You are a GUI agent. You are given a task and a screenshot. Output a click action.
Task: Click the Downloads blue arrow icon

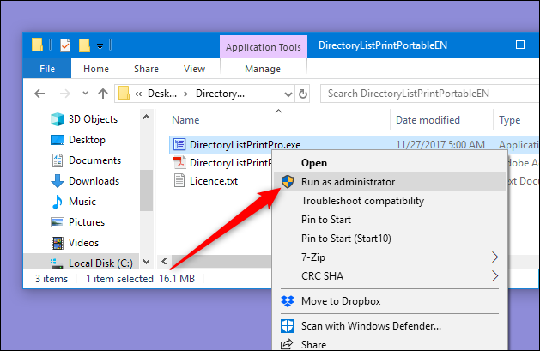click(58, 181)
